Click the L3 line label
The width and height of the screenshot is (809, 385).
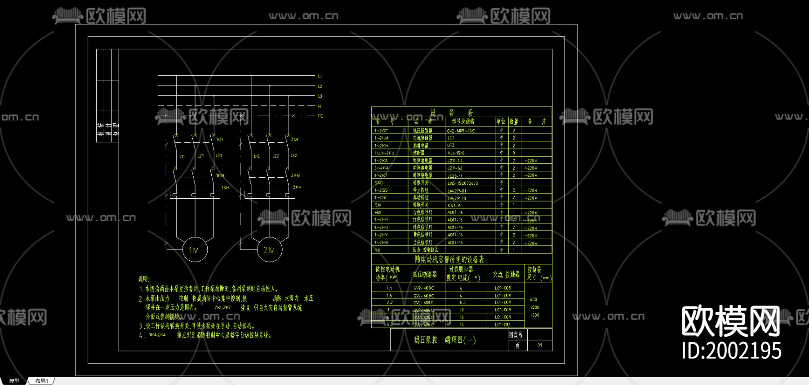point(320,96)
